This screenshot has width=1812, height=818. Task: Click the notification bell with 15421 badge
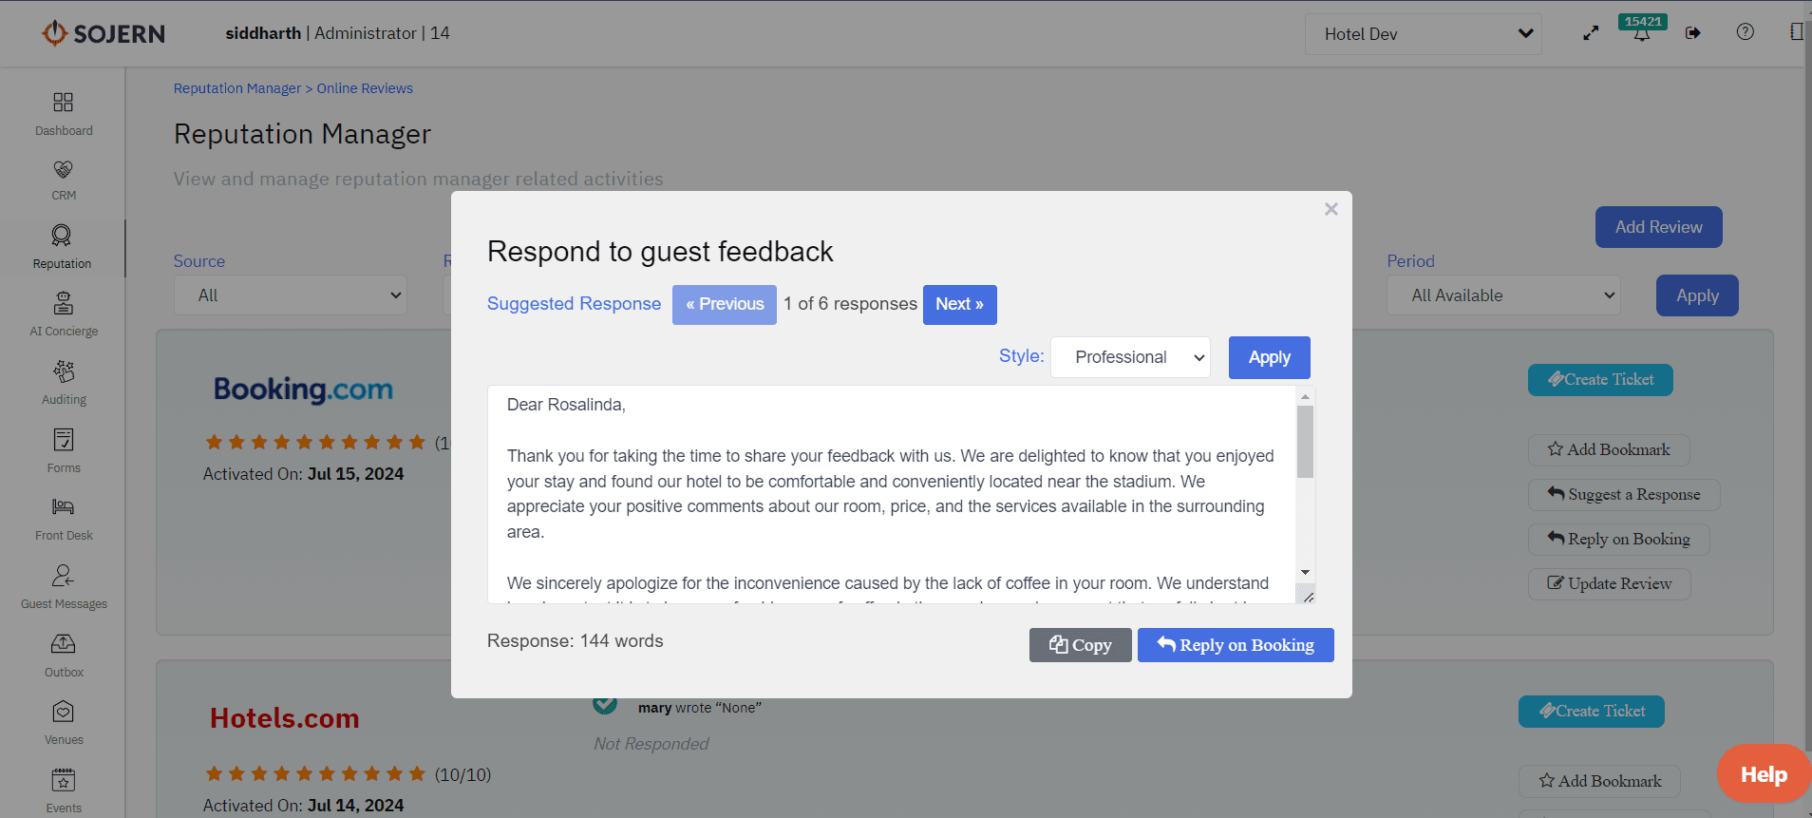pos(1642,32)
